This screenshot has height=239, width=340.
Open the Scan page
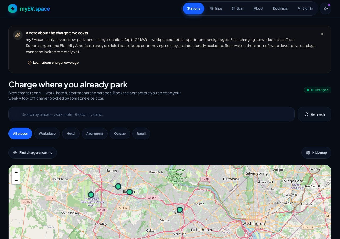tap(238, 8)
